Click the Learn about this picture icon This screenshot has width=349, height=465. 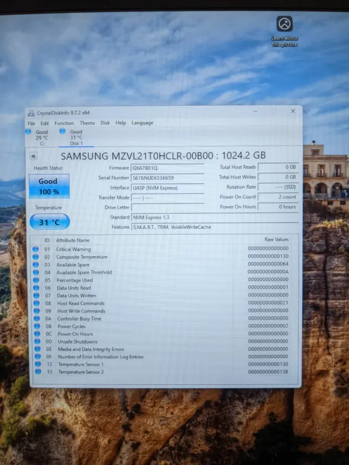284,24
